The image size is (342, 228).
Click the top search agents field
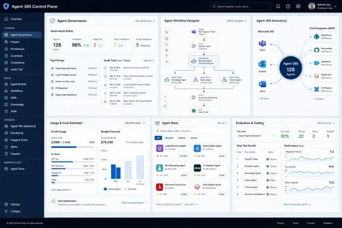(x=240, y=7)
